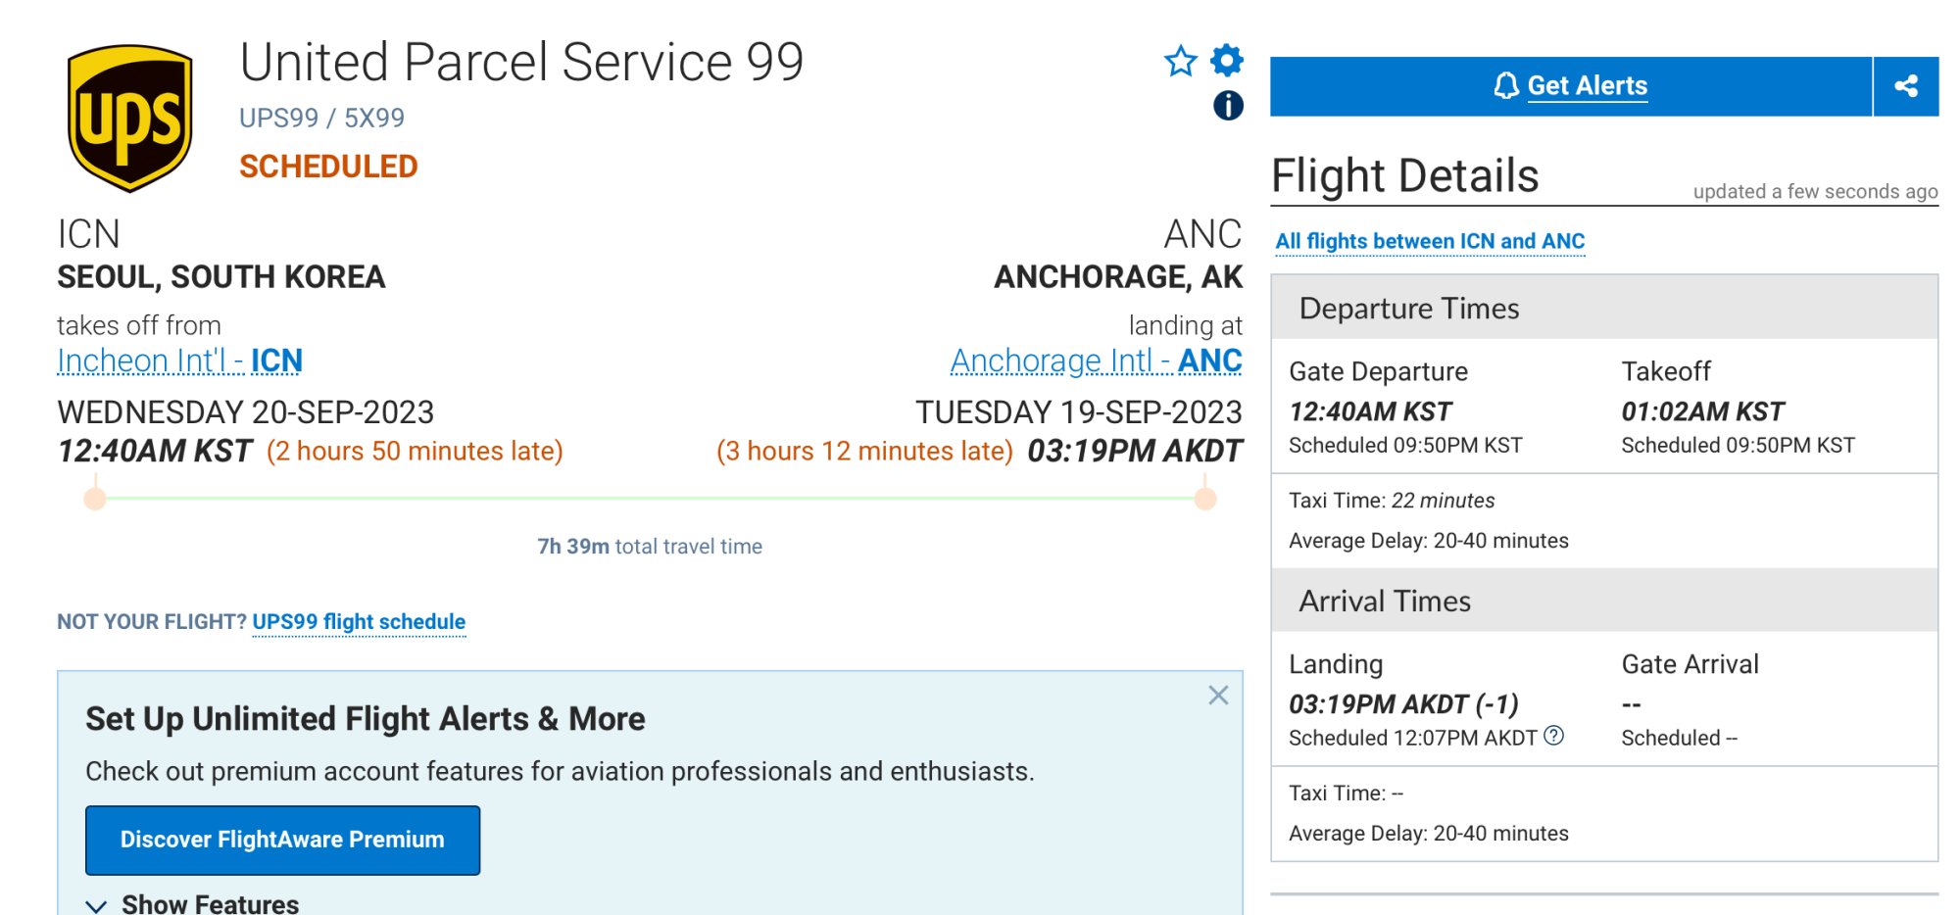1960x915 pixels.
Task: Open Incheon Int'l - ICN airport link
Action: pyautogui.click(x=179, y=361)
